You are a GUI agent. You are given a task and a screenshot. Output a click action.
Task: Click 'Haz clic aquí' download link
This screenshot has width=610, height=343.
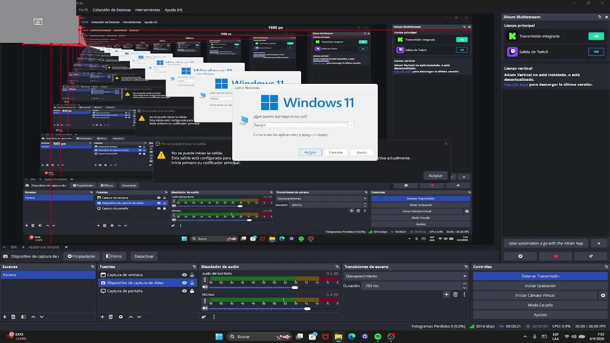(516, 84)
